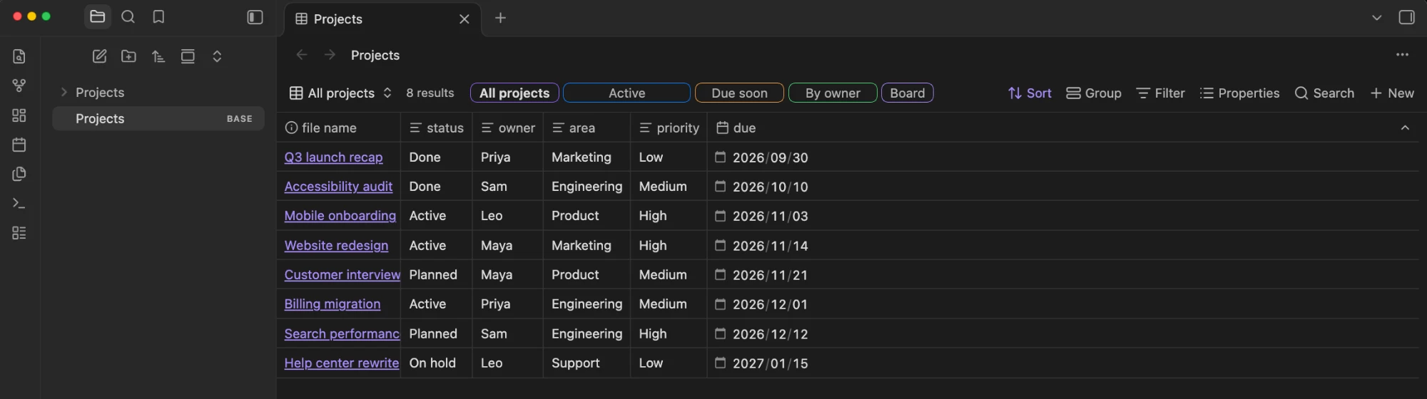Select the Projects BASE file in sidebar
The width and height of the screenshot is (1427, 399).
point(158,118)
